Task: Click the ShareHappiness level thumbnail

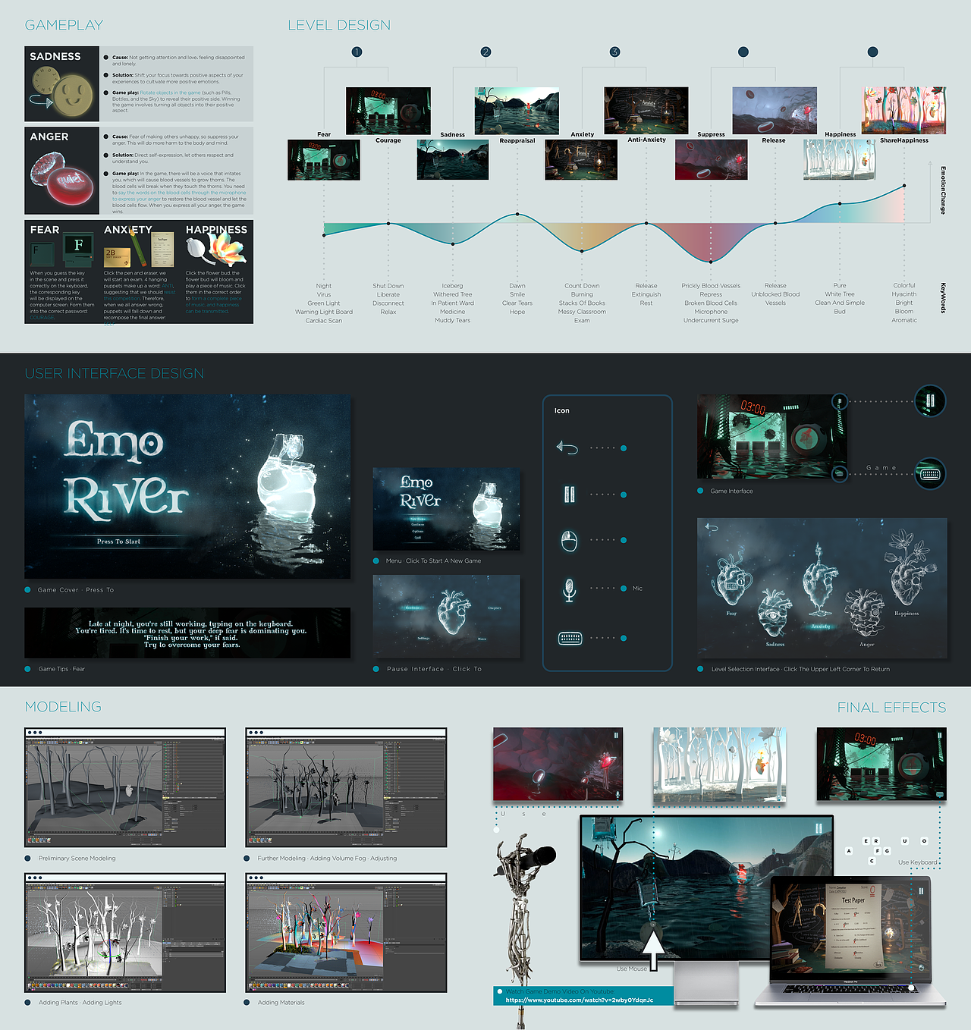Action: 904,111
